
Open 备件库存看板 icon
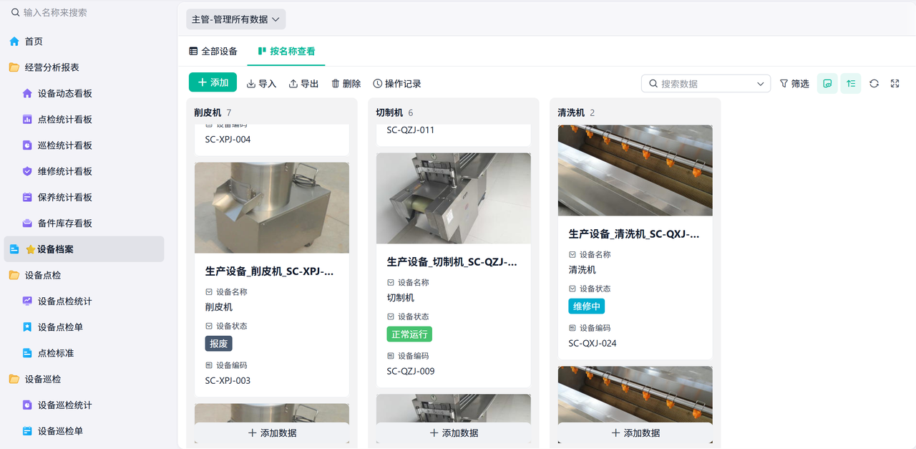coord(27,223)
